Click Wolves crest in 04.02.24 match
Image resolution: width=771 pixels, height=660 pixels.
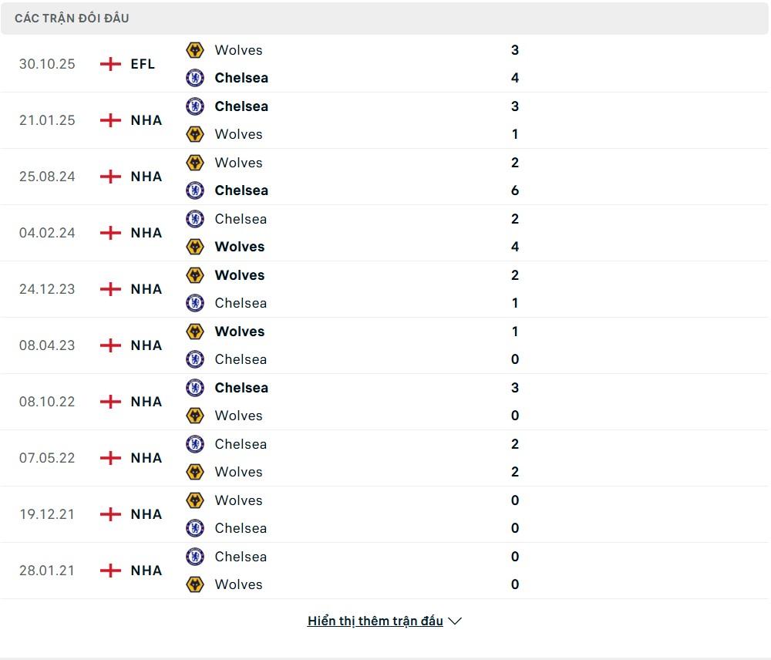pos(195,247)
